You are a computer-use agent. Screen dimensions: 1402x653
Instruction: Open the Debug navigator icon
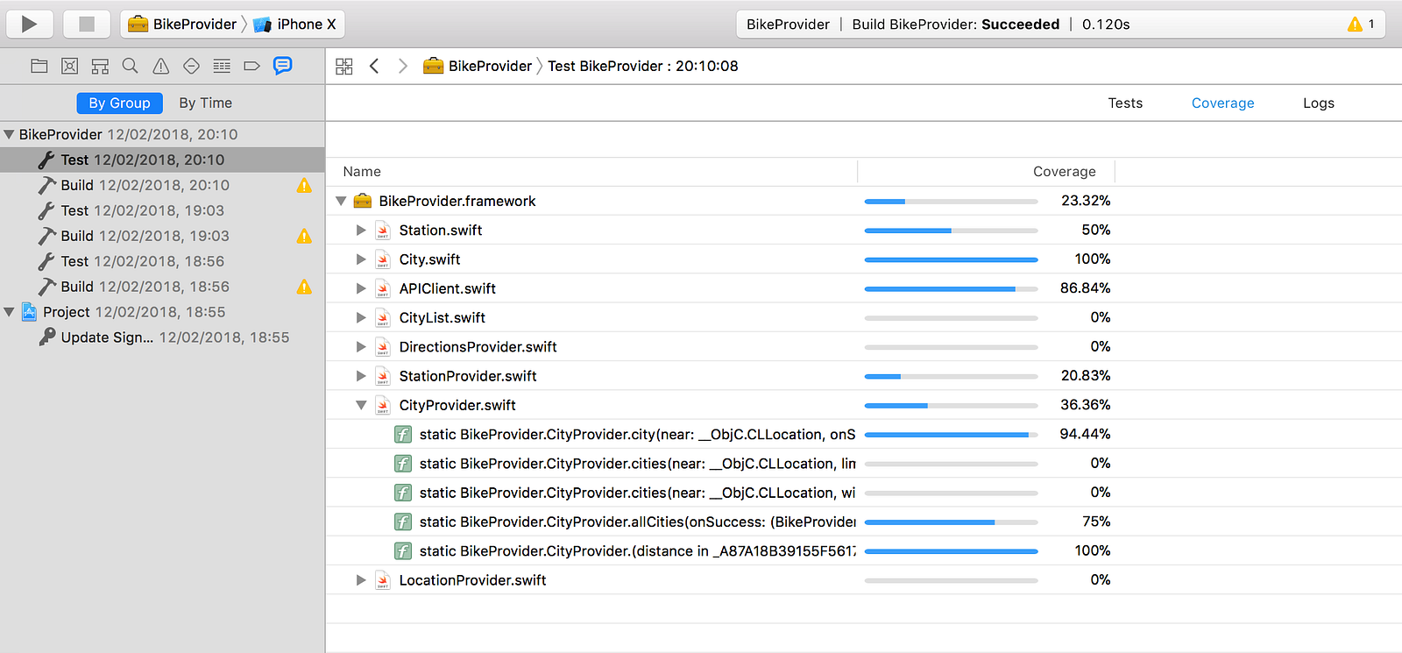(222, 66)
